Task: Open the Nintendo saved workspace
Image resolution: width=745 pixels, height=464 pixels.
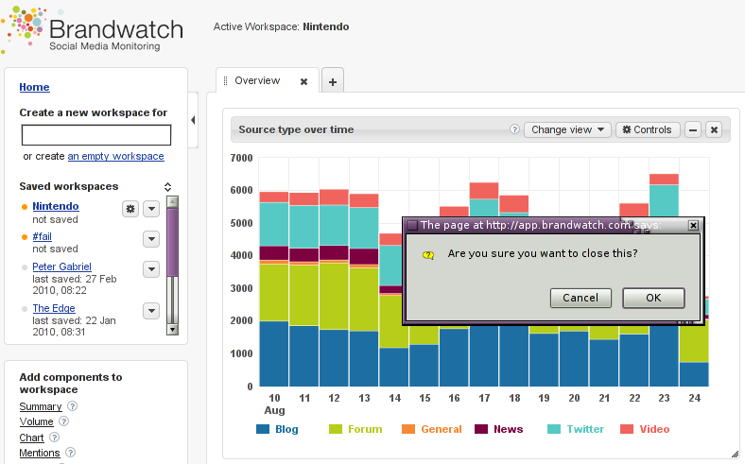Action: coord(56,206)
